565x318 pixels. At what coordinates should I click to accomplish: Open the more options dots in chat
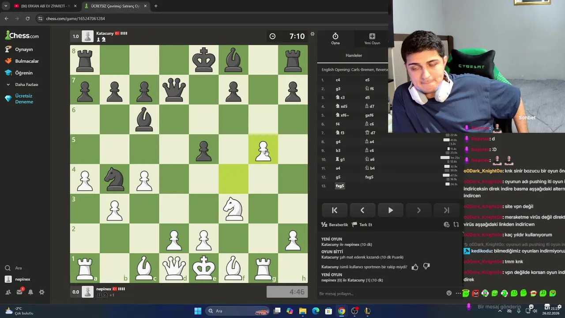click(x=458, y=293)
